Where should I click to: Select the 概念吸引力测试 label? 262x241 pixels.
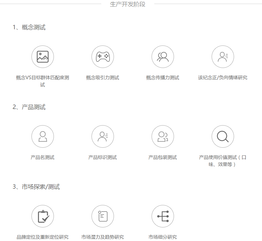[x=103, y=78]
